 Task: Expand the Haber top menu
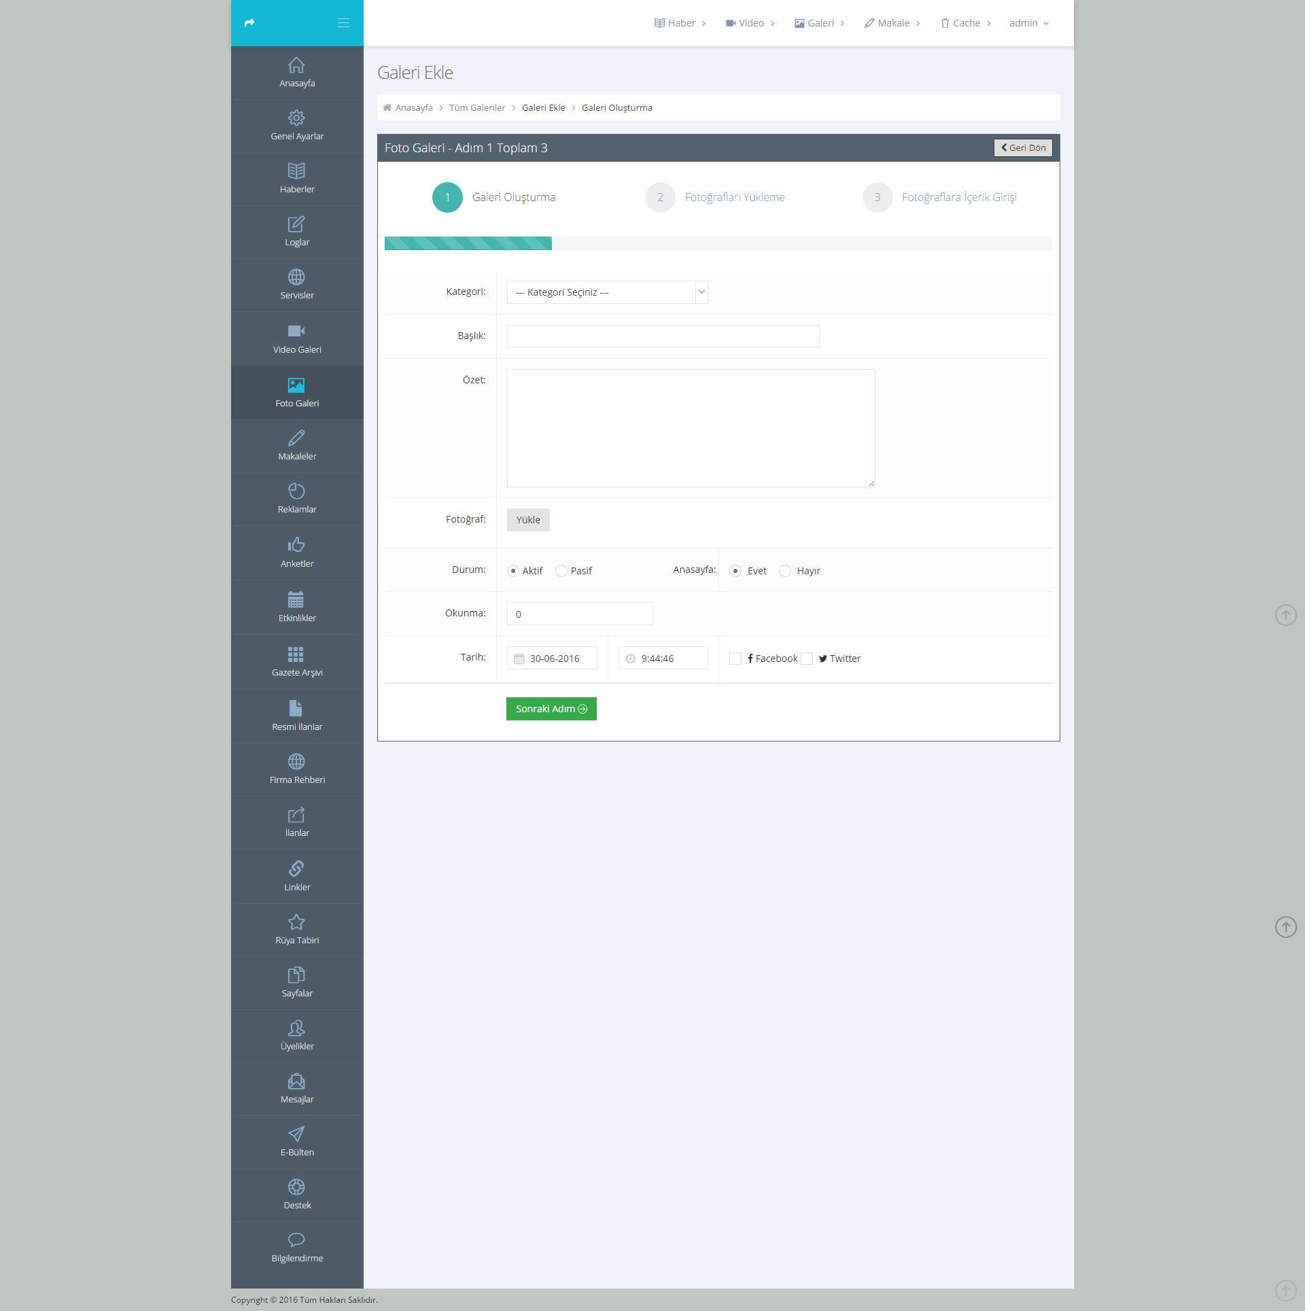[x=680, y=23]
